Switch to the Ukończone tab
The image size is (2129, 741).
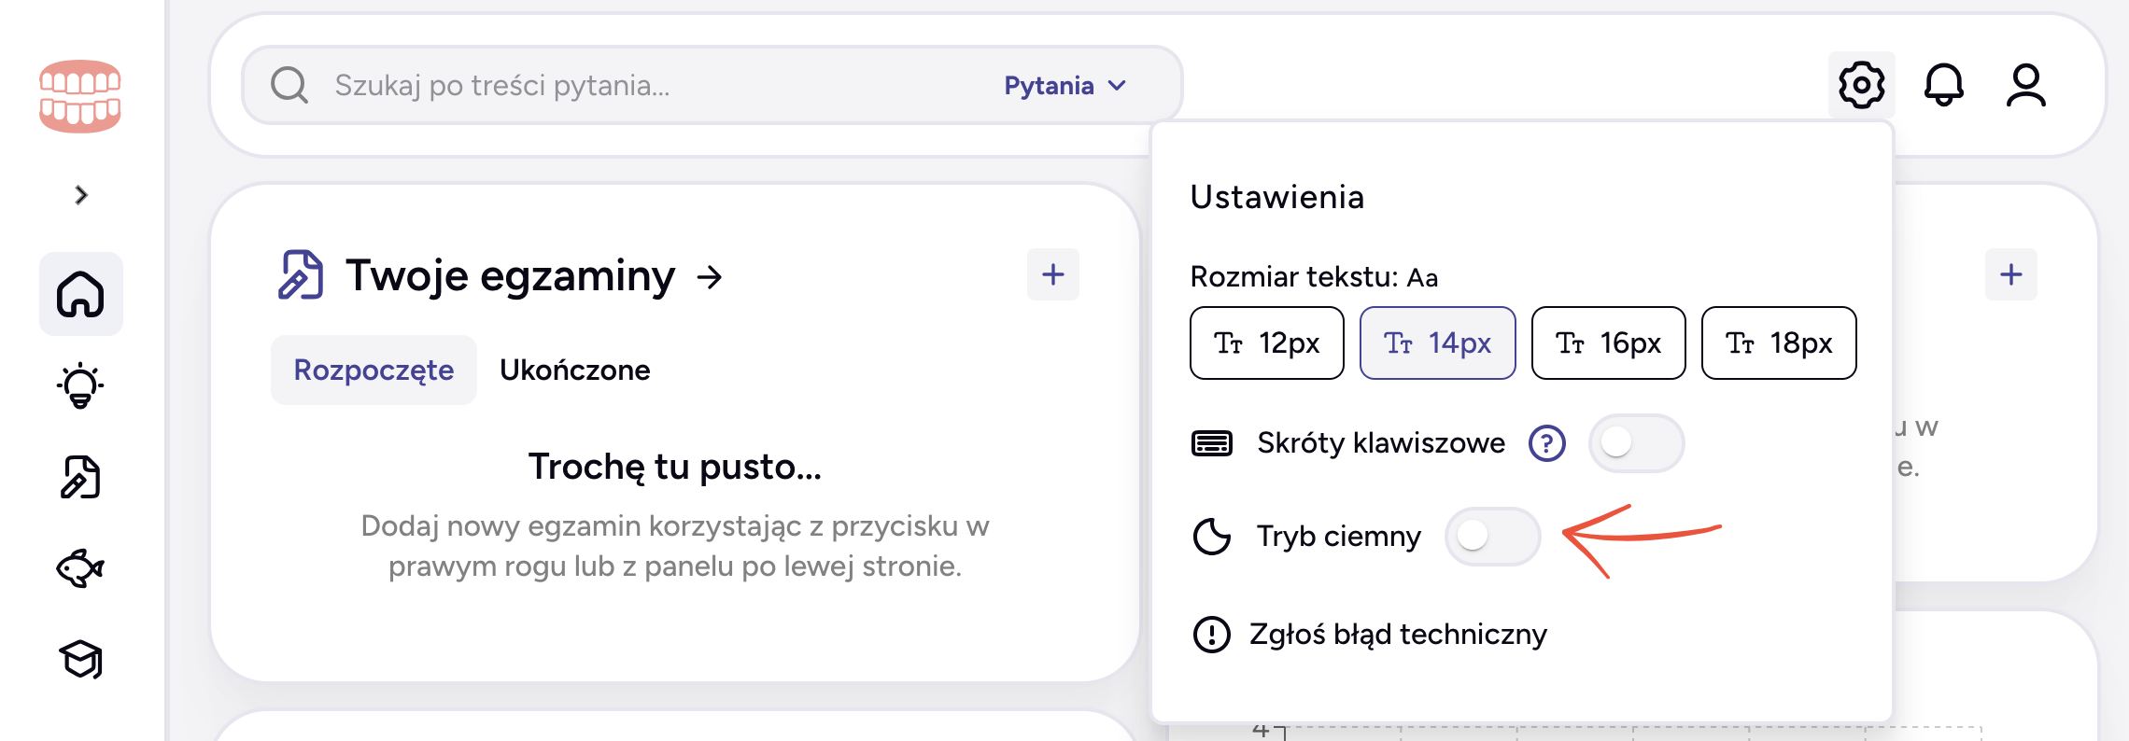(x=574, y=370)
